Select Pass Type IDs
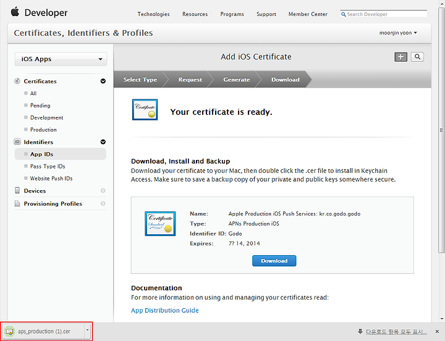Image resolution: width=445 pixels, height=341 pixels. coord(48,166)
